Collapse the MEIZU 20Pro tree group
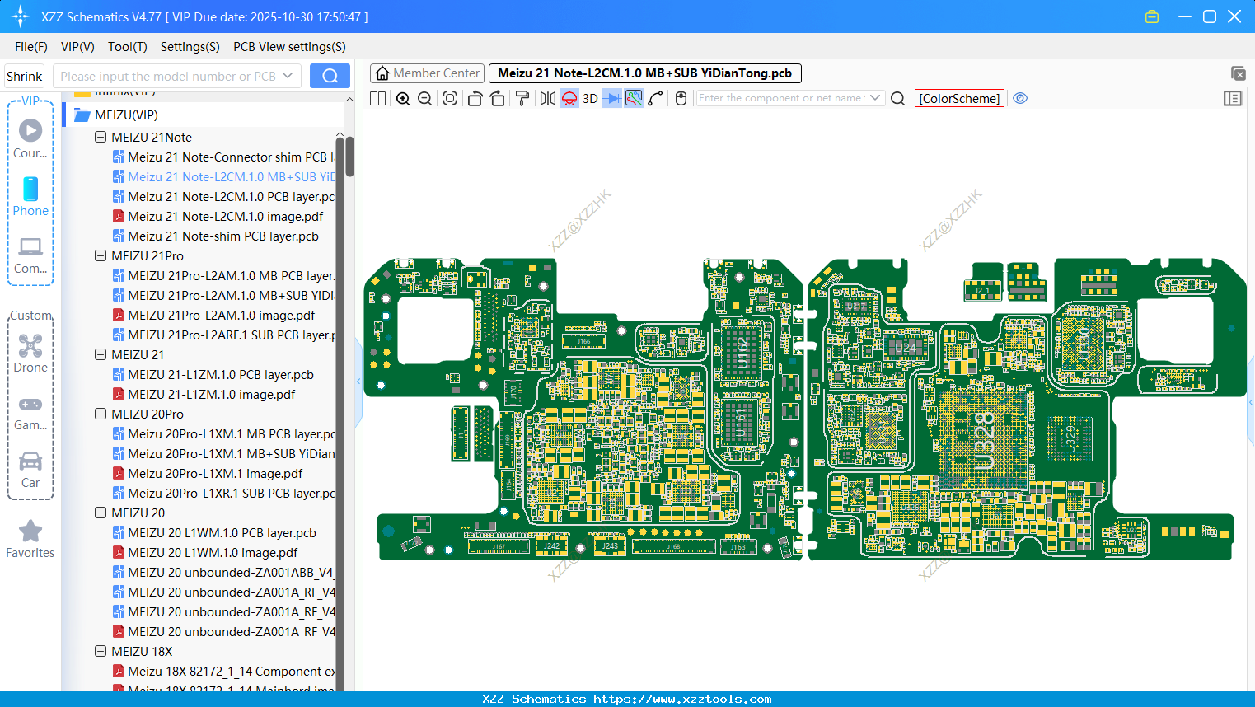Viewport: 1255px width, 707px height. (x=101, y=414)
